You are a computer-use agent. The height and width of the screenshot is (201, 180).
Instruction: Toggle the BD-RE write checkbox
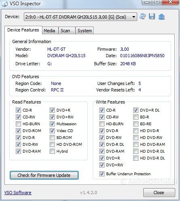click(x=136, y=124)
